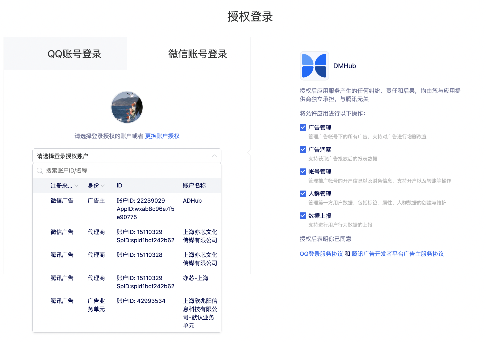The image size is (486, 342).
Task: Select the row with 账户ID: 15110328
Action: pos(127,259)
